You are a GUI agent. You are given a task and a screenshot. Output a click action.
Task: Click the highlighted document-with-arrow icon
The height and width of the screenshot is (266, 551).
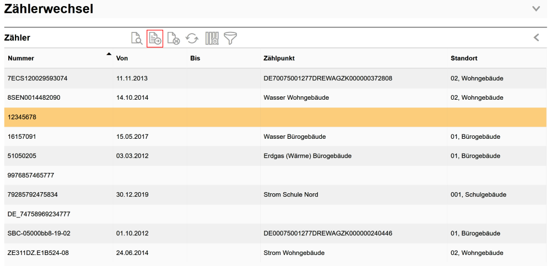click(x=155, y=39)
